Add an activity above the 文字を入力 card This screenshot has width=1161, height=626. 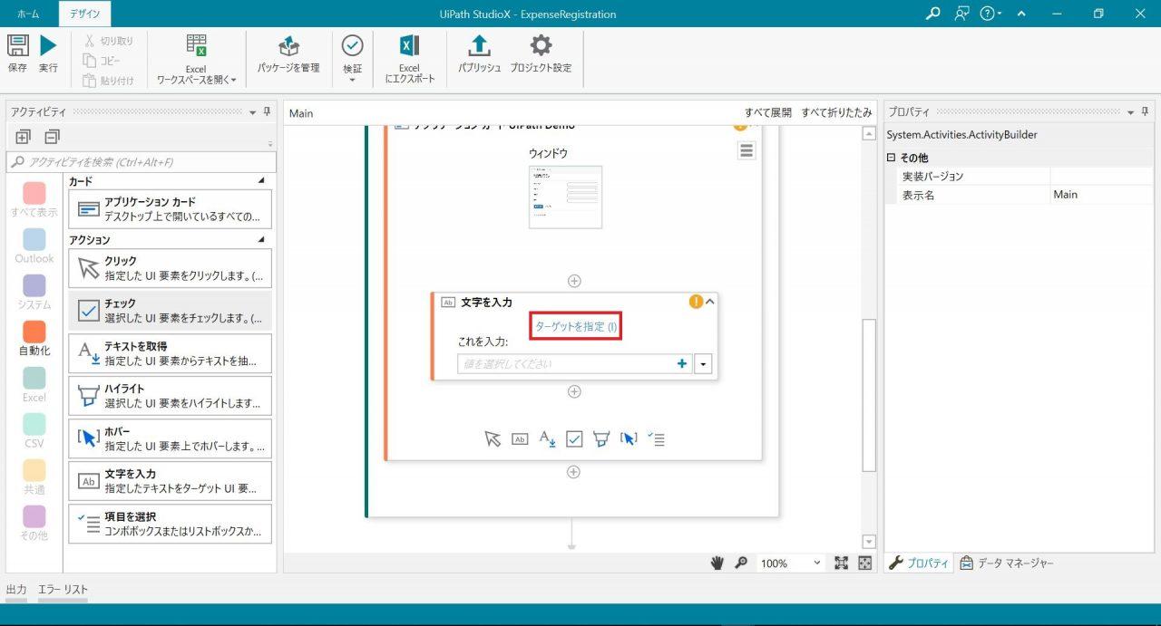click(574, 281)
